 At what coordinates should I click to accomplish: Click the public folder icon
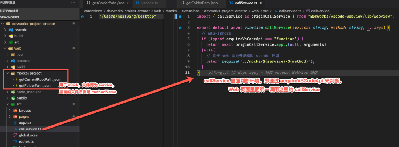[12, 98]
